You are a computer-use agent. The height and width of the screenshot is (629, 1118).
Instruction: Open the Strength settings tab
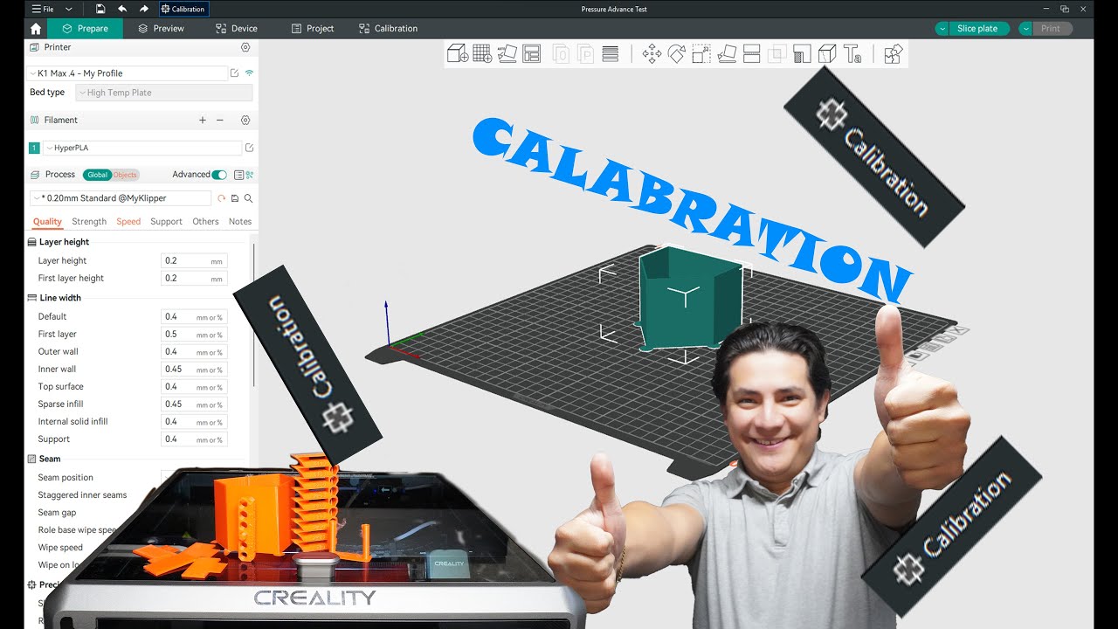89,222
